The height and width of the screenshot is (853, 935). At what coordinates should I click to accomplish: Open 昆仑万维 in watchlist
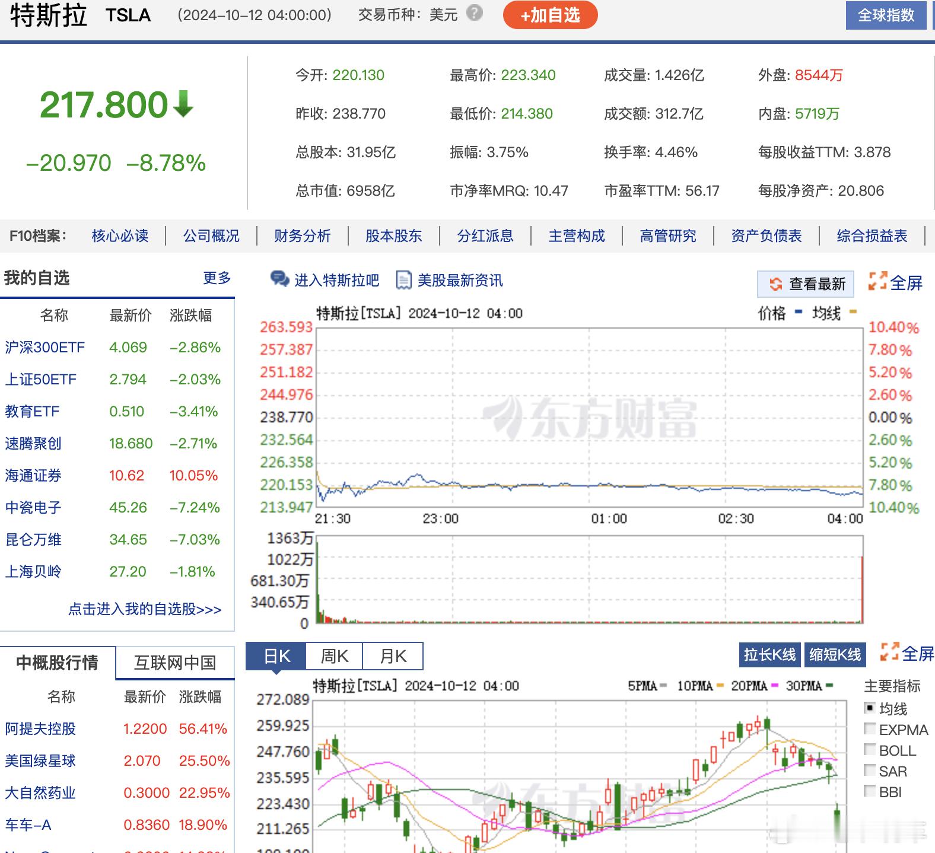point(33,539)
